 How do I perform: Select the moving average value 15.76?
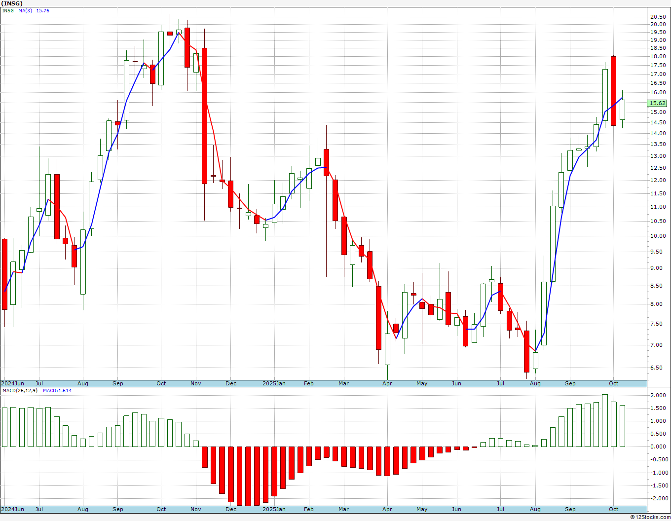coord(43,11)
